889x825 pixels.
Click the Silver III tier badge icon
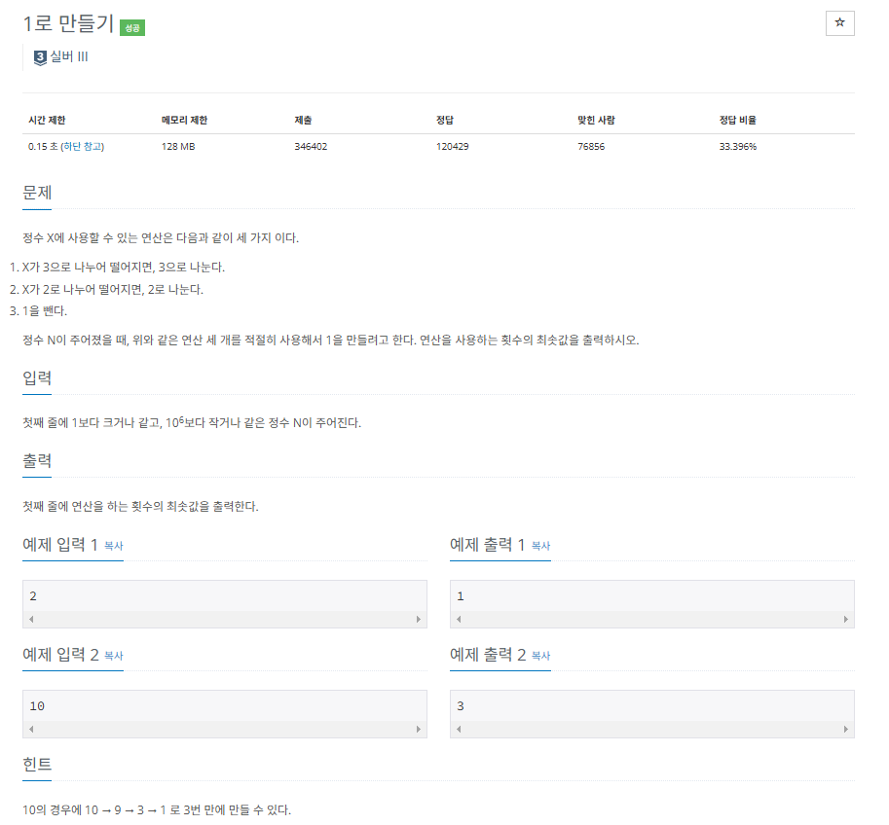pyautogui.click(x=40, y=57)
